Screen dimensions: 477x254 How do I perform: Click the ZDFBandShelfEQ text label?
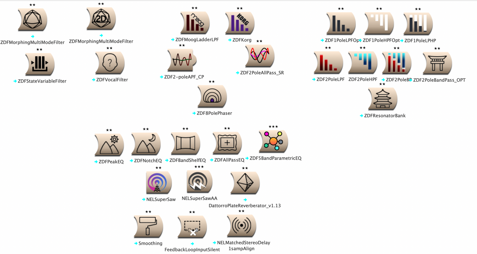[187, 160]
